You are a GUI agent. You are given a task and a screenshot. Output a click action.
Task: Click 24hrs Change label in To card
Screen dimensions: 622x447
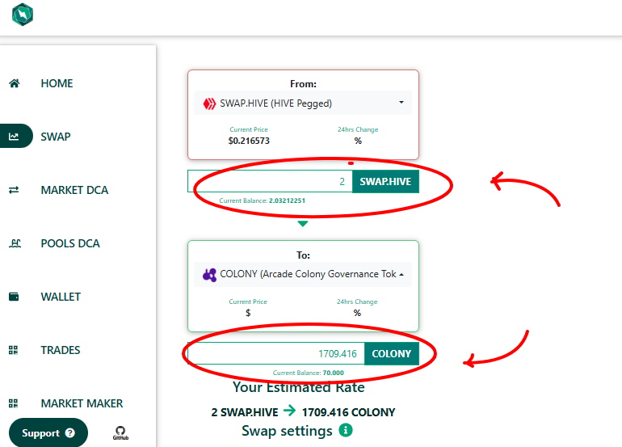pos(357,302)
